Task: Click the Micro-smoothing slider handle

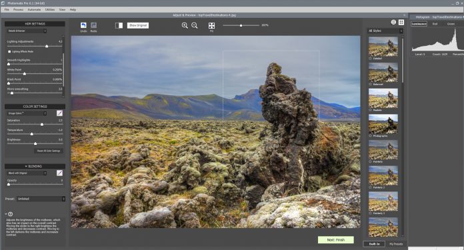Action: (x=12, y=93)
